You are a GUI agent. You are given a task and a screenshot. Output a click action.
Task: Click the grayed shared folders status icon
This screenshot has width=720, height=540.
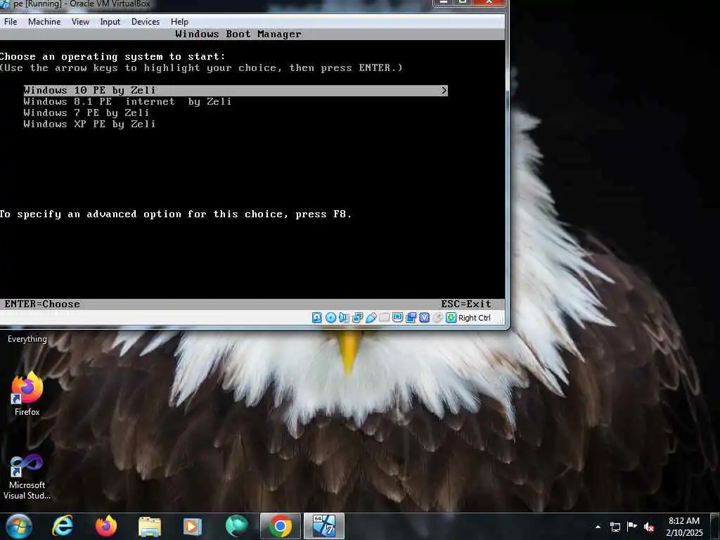[385, 318]
